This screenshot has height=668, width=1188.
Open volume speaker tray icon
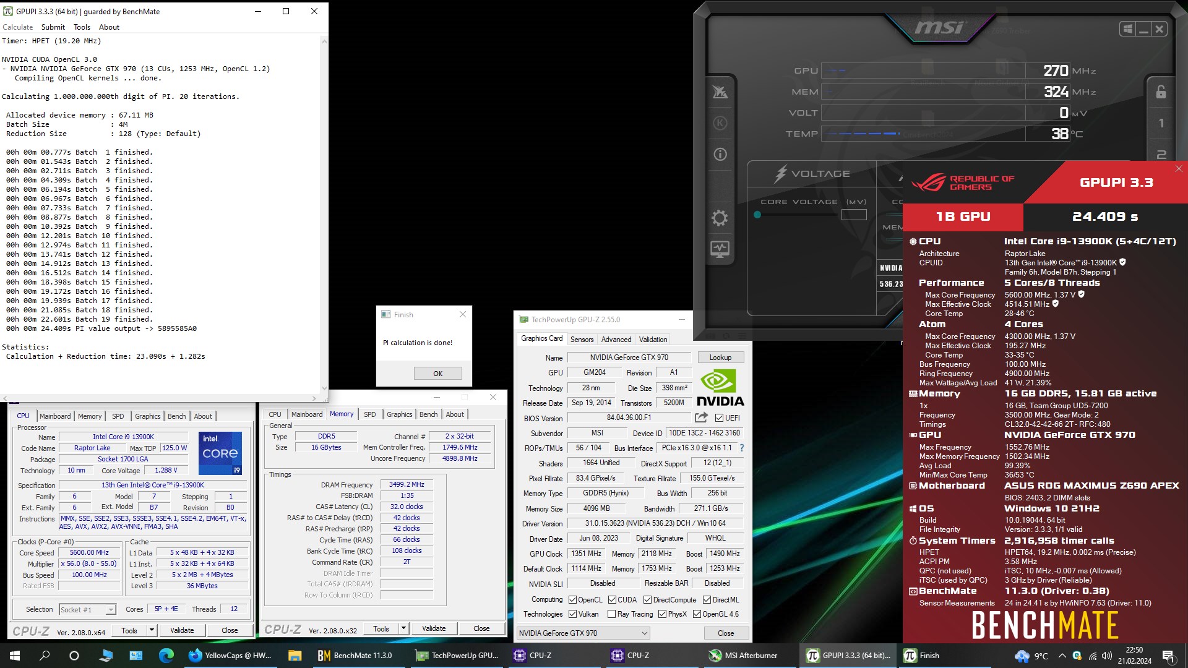[1107, 656]
